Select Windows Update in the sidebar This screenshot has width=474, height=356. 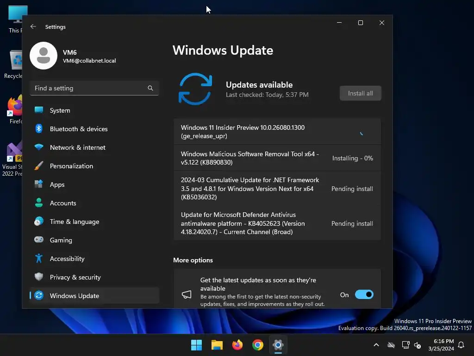tap(94, 295)
